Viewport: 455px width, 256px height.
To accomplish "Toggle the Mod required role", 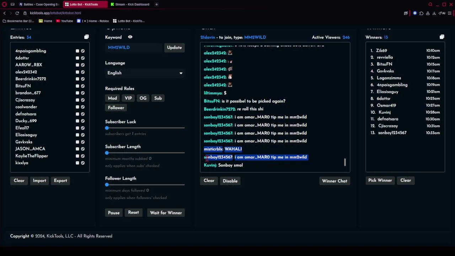I will click(x=112, y=98).
